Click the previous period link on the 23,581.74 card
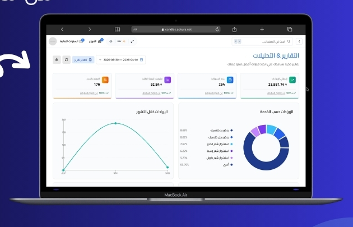This screenshot has width=353, height=227. [x=276, y=93]
